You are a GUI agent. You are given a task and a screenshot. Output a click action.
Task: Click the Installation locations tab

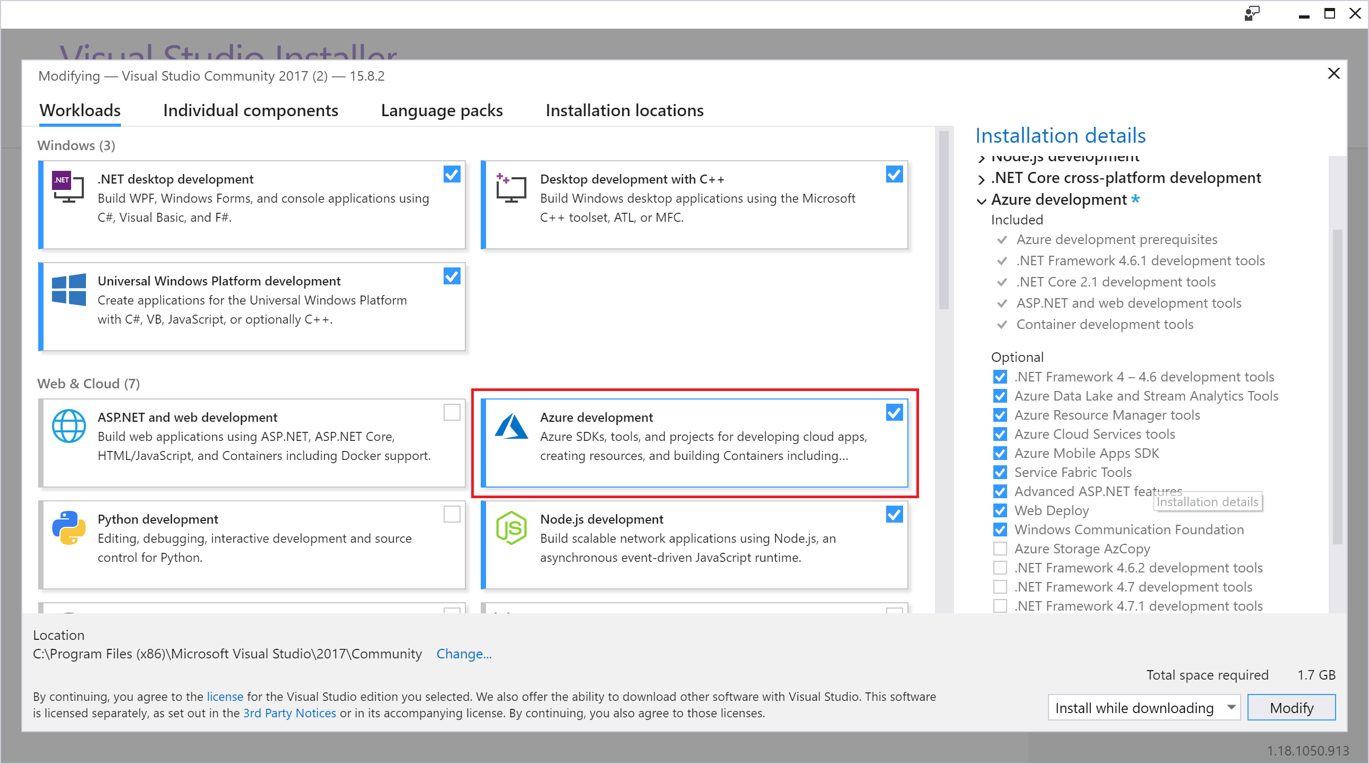pos(625,109)
